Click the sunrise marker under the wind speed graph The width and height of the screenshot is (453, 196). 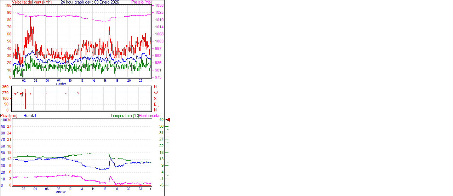coord(61,83)
